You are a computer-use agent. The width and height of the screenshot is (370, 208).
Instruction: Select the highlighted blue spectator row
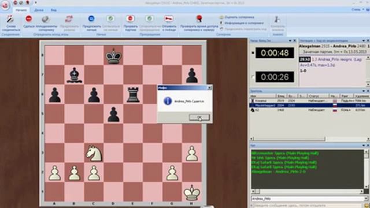pos(308,105)
